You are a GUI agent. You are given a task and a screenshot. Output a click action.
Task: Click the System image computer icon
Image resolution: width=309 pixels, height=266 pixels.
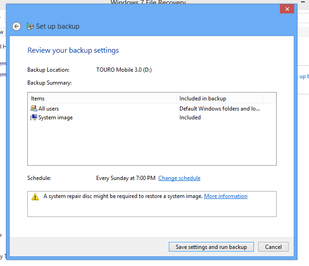pos(34,118)
